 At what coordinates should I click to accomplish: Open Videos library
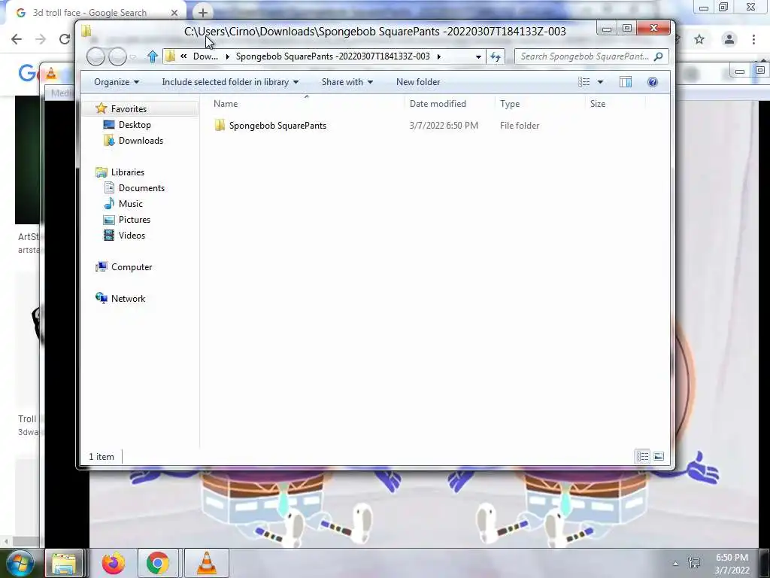click(132, 236)
